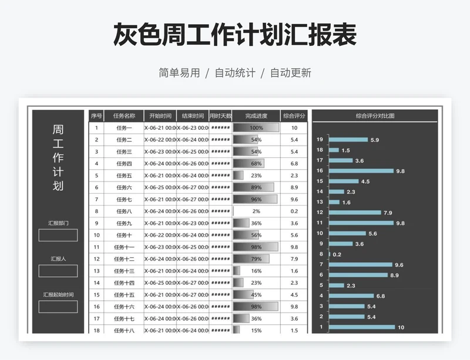470x360 pixels.
Task: Select the 完成进度 column header
Action: [x=256, y=116]
